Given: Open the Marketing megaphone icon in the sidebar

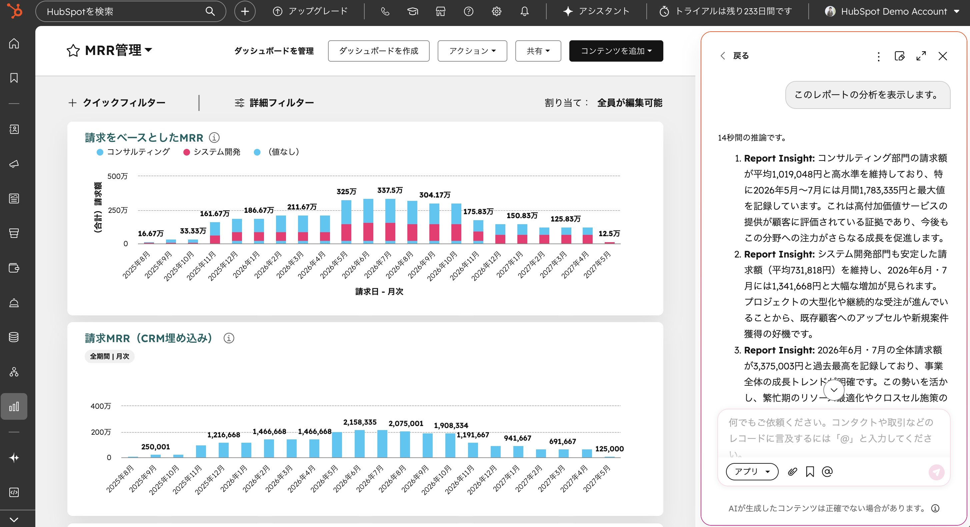Looking at the screenshot, I should click(x=14, y=164).
